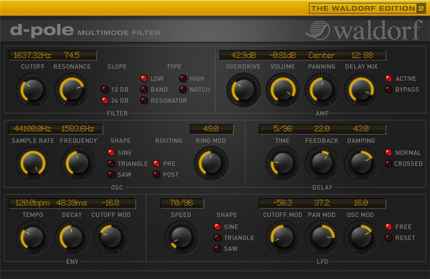Set filter type to High
Viewport: 430px width, 279px height.
183,79
